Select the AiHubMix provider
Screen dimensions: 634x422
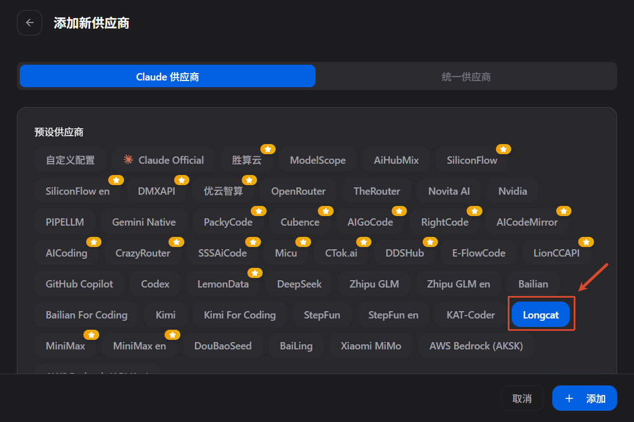tap(396, 160)
